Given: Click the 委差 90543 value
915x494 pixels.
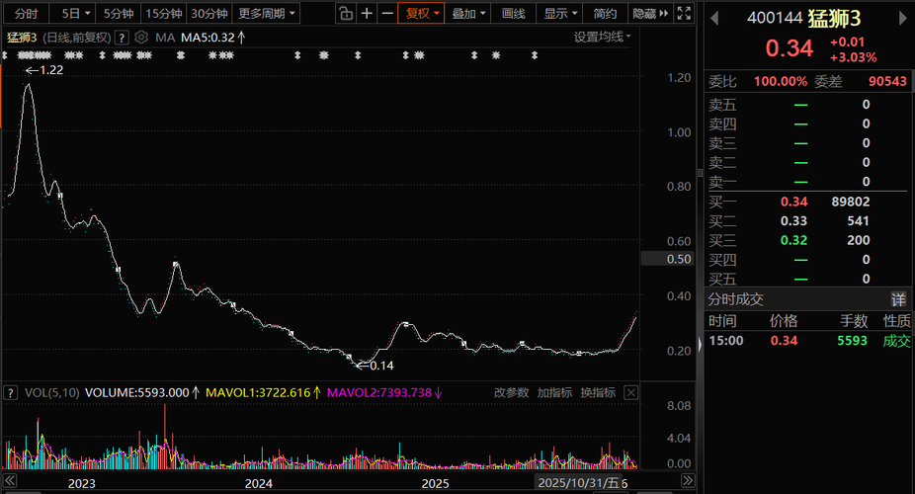Looking at the screenshot, I should click(887, 82).
